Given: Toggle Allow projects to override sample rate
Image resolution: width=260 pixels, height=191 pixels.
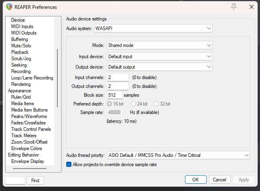Looking at the screenshot, I should (x=69, y=165).
